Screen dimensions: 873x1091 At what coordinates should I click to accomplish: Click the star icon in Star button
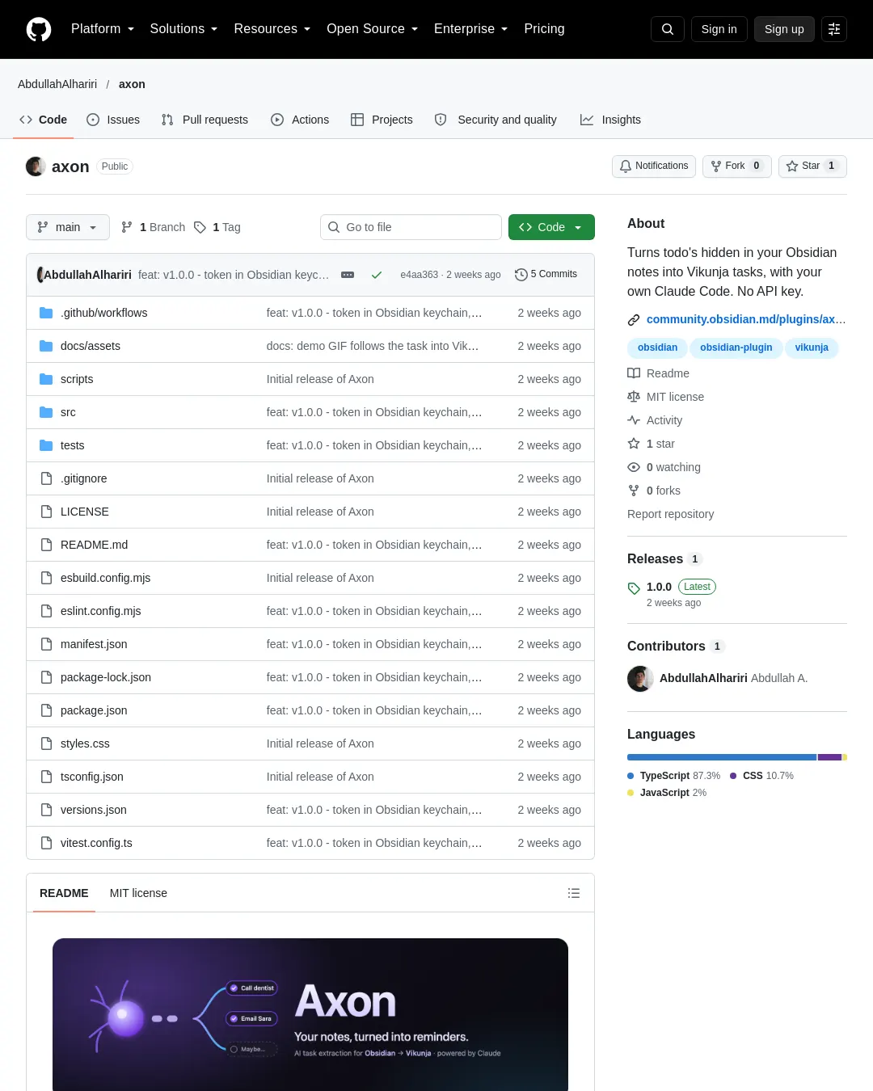(792, 166)
